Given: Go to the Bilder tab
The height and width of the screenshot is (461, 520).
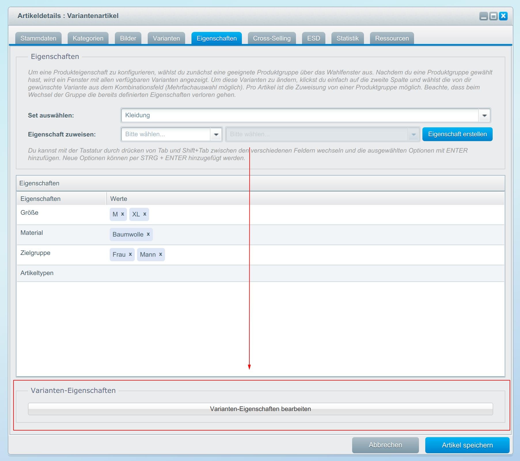Looking at the screenshot, I should (128, 38).
